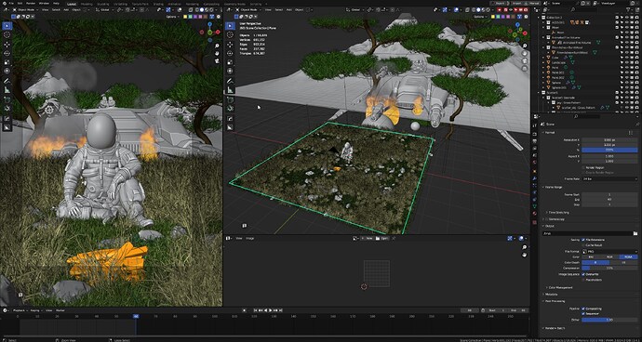Toggle the Sequencer pipeline checkbox
This screenshot has width=642, height=342.
[583, 313]
